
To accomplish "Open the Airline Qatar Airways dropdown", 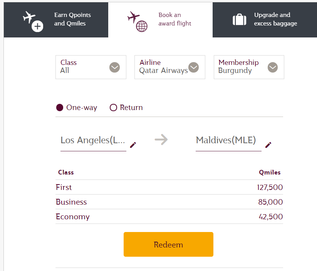I will [170, 67].
